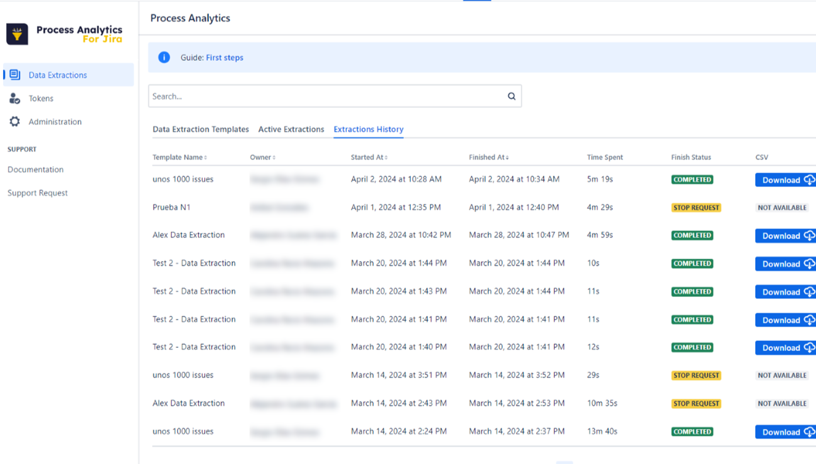816x464 pixels.
Task: Switch to Data Extraction Templates tab
Action: [x=201, y=129]
